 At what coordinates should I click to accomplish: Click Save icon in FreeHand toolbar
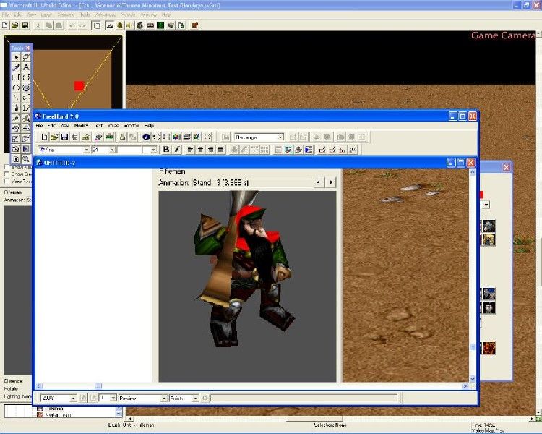click(64, 137)
